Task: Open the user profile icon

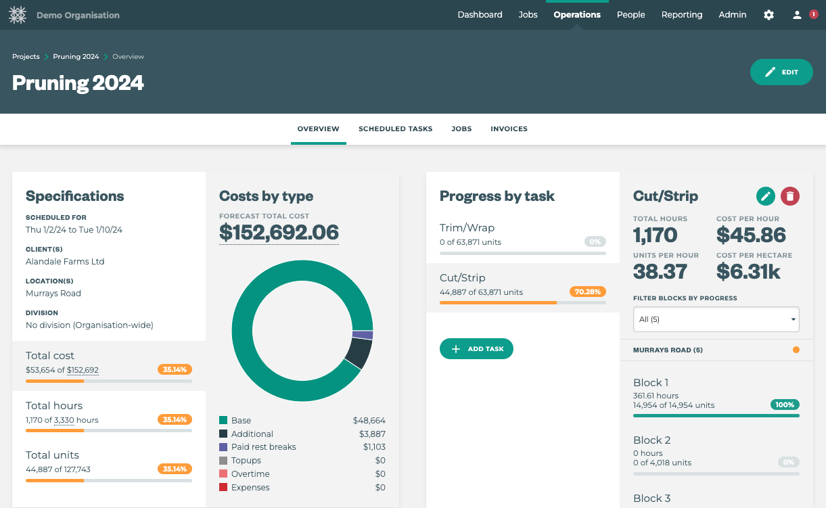Action: tap(797, 15)
